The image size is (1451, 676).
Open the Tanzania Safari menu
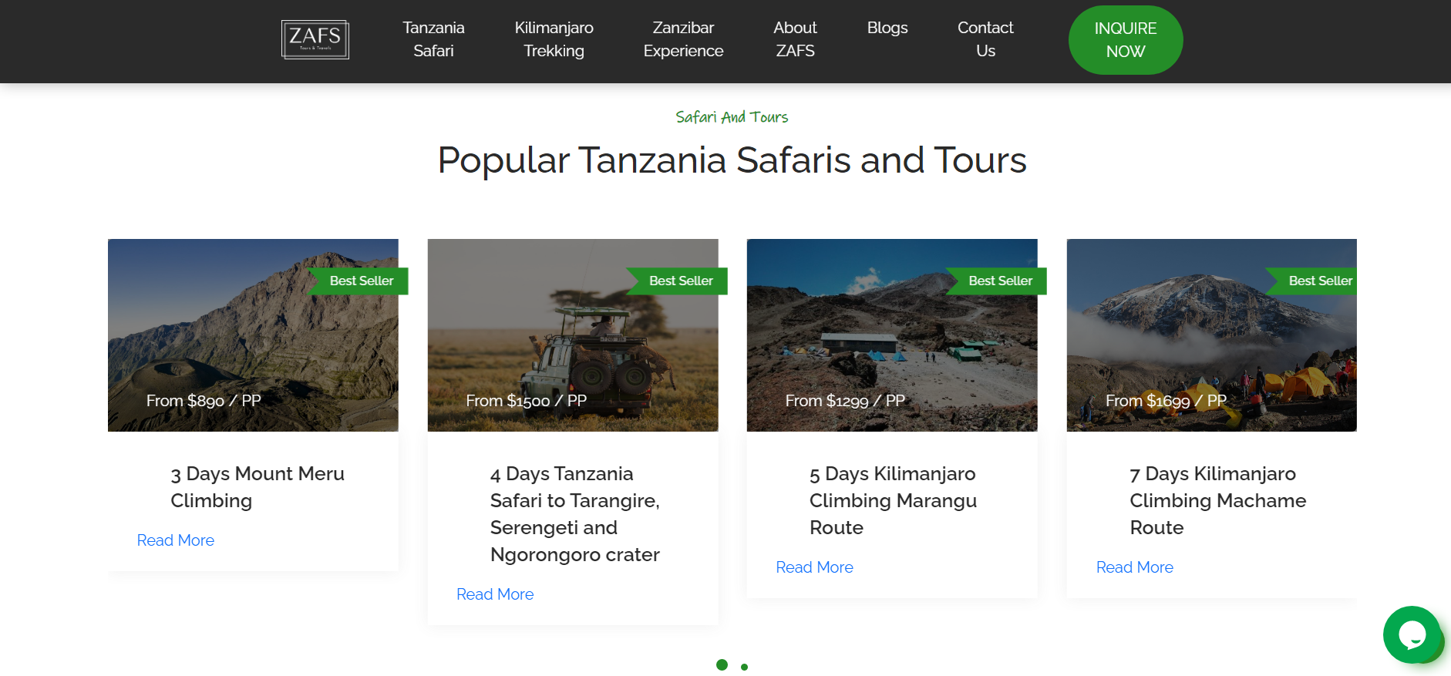point(433,39)
